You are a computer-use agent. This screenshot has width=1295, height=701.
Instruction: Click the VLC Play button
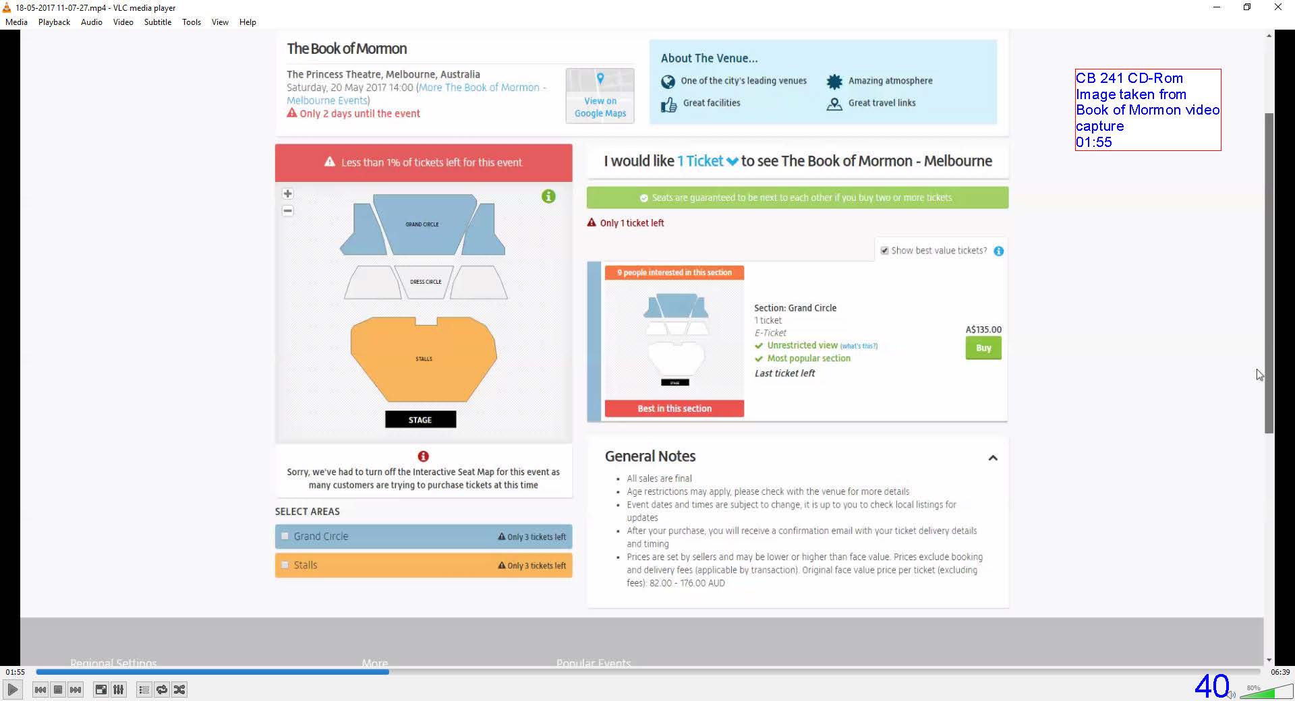12,690
